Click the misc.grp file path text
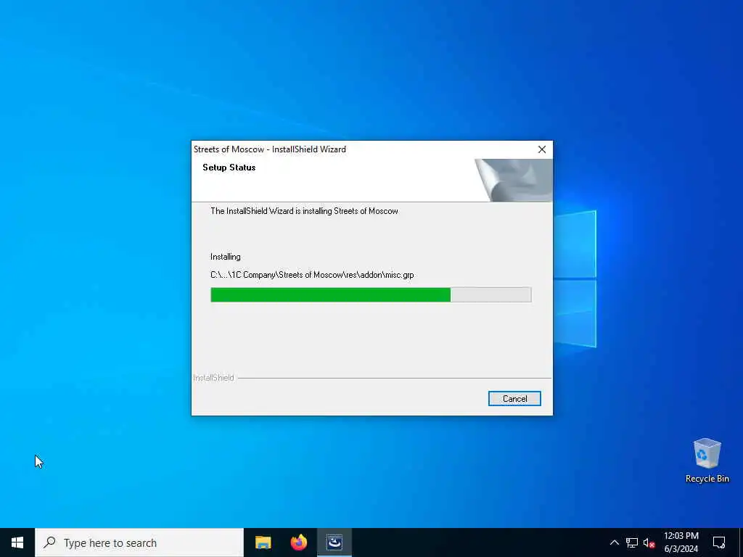 pos(312,275)
